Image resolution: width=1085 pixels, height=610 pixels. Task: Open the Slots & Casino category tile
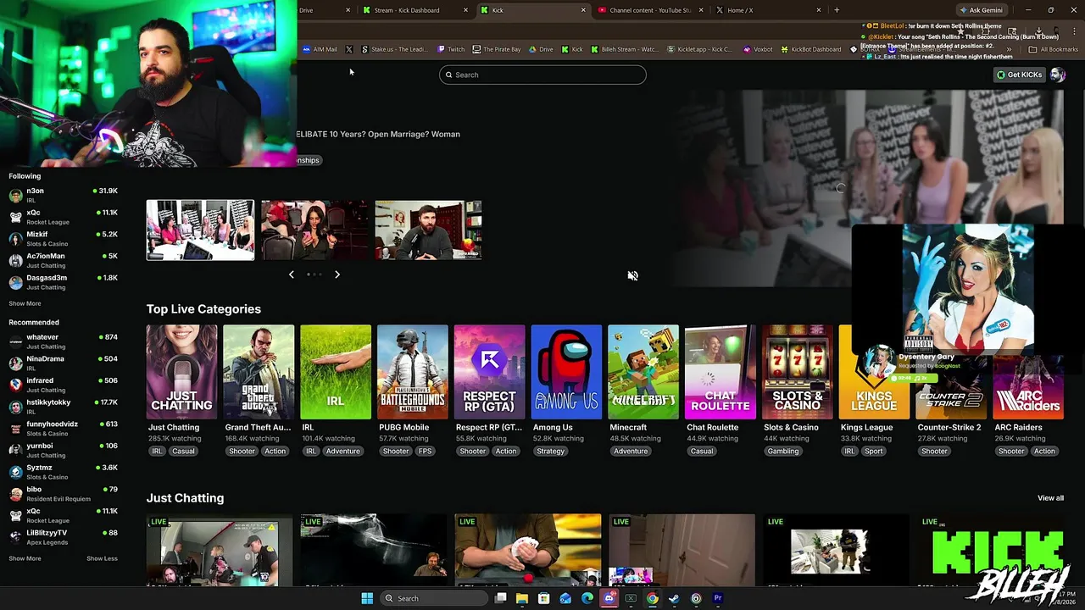(x=798, y=372)
